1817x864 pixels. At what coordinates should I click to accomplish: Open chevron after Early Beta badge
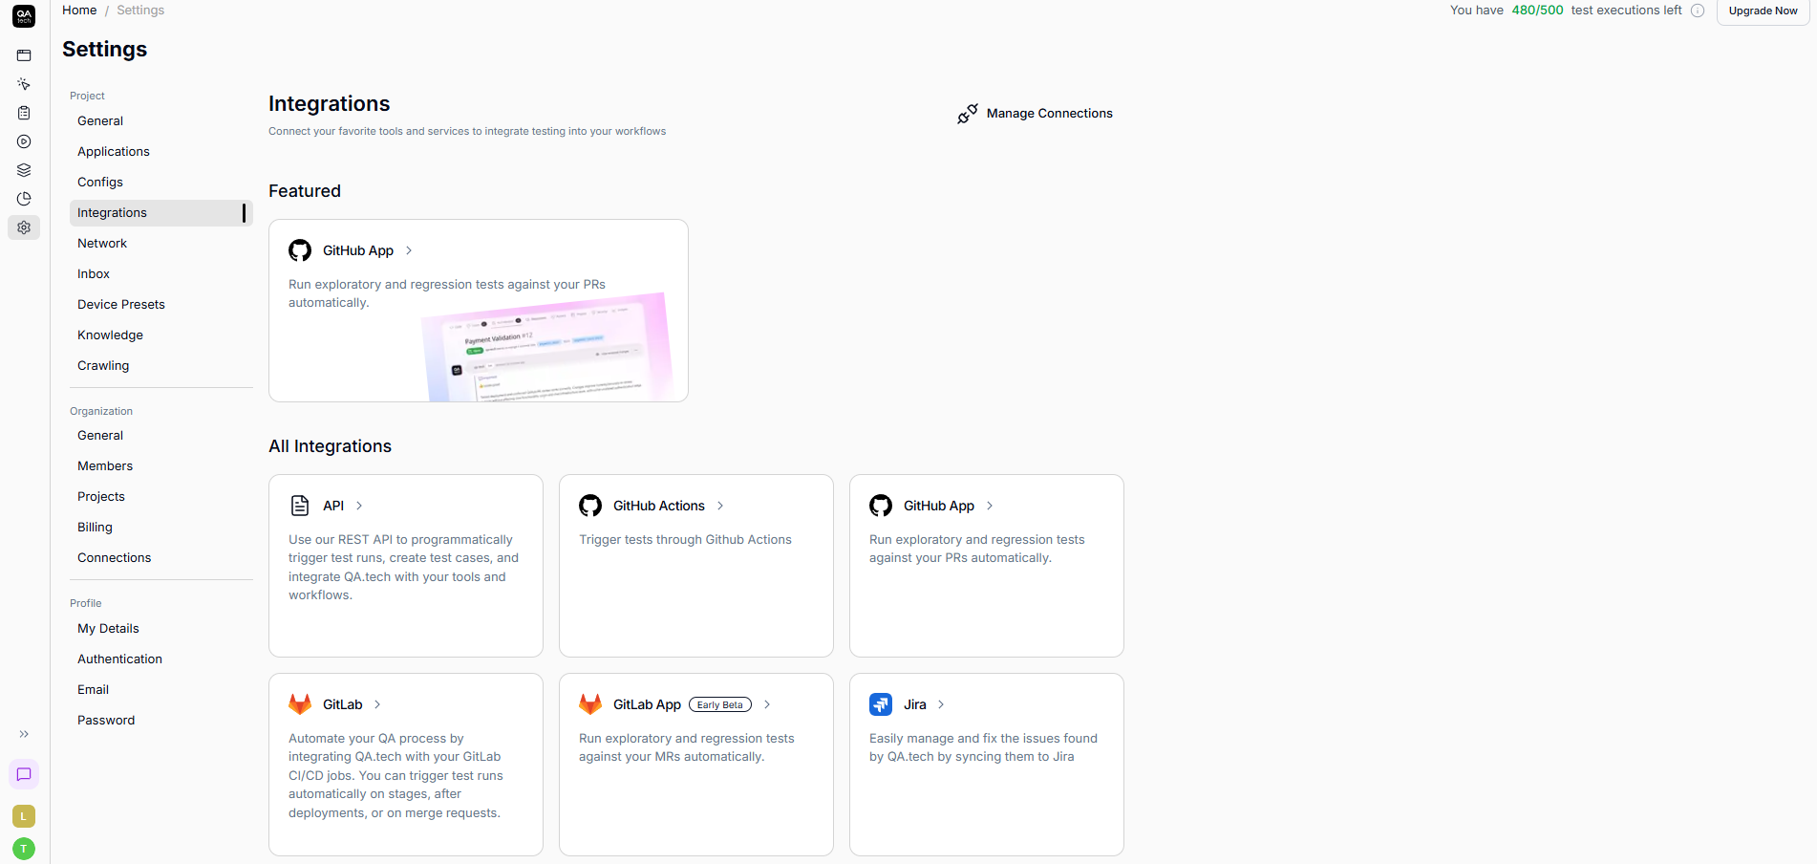tap(767, 704)
